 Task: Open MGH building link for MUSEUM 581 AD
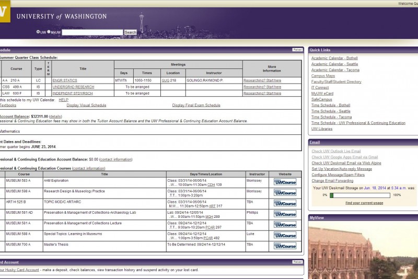[x=210, y=217]
